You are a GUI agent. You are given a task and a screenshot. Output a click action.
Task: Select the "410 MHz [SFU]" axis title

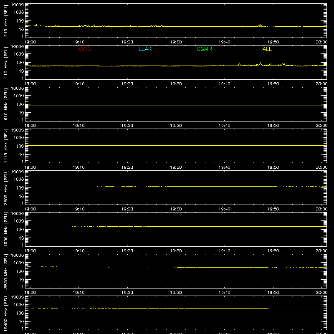(x=6, y=62)
